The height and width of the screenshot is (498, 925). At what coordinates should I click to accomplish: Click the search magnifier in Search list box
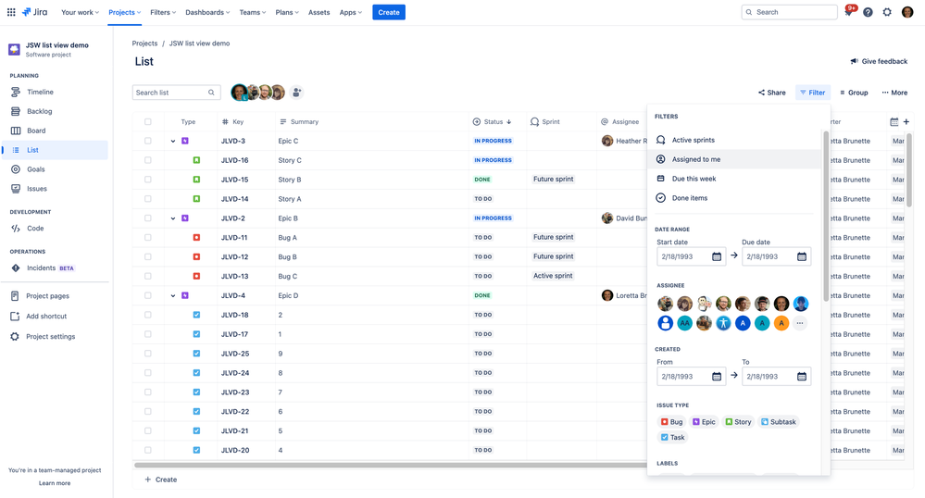click(x=211, y=92)
